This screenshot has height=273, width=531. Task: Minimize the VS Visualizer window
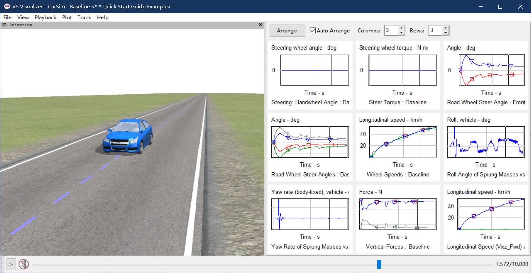pyautogui.click(x=481, y=6)
